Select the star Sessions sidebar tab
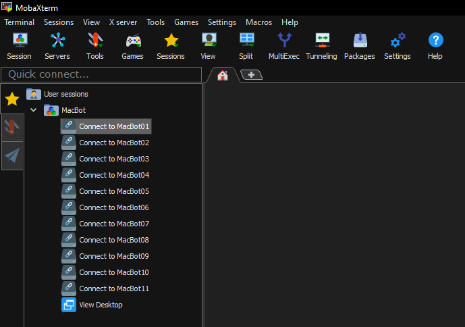The height and width of the screenshot is (327, 465). 12,99
